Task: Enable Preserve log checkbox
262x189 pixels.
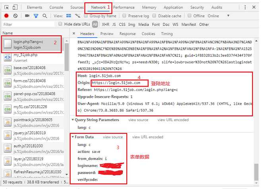Action: (124, 15)
